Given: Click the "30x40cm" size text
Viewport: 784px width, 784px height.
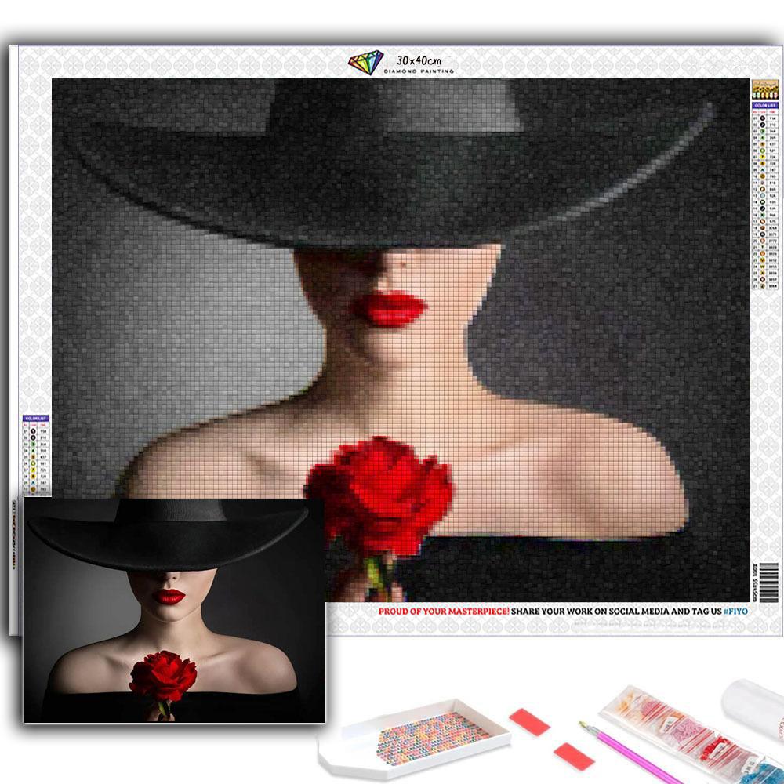Looking at the screenshot, I should (x=419, y=60).
